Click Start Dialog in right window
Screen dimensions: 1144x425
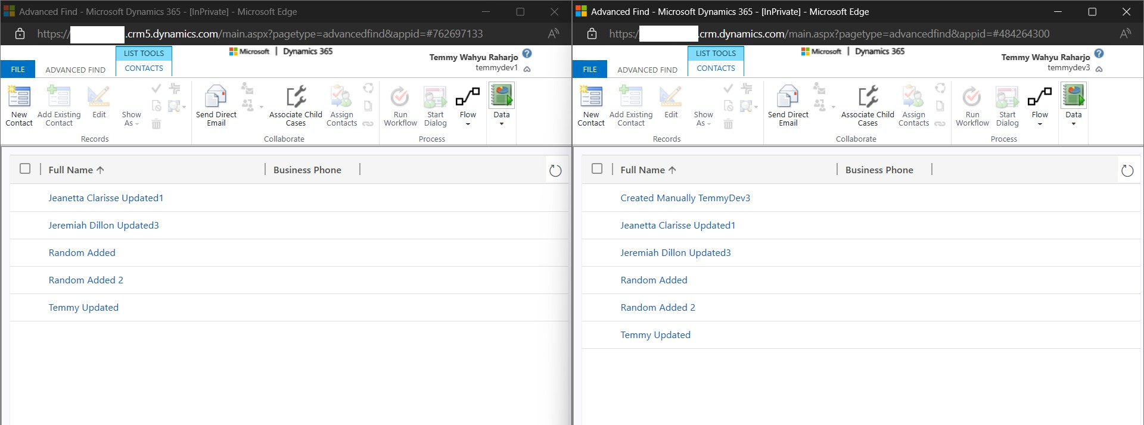(x=1008, y=106)
